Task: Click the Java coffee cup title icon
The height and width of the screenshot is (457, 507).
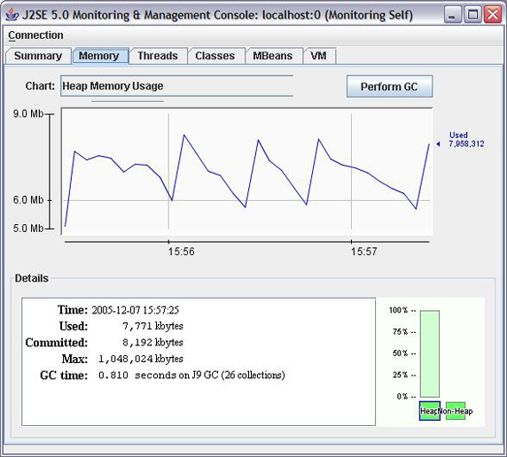Action: [x=12, y=14]
